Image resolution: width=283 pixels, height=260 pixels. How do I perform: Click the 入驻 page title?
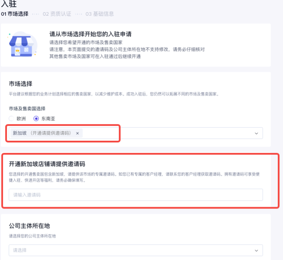[9, 3]
